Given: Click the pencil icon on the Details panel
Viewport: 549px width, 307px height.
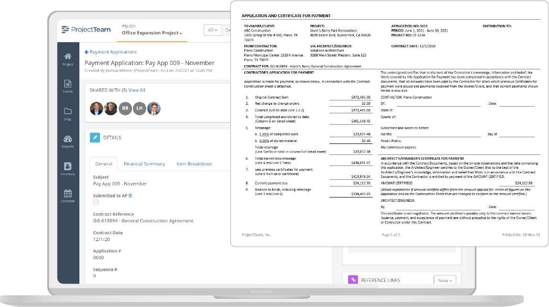Looking at the screenshot, I should [95, 137].
